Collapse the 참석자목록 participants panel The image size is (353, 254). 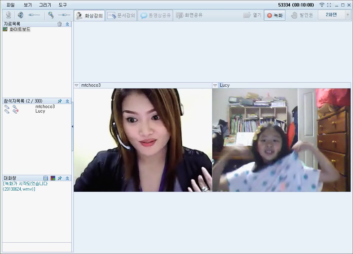pyautogui.click(x=67, y=101)
